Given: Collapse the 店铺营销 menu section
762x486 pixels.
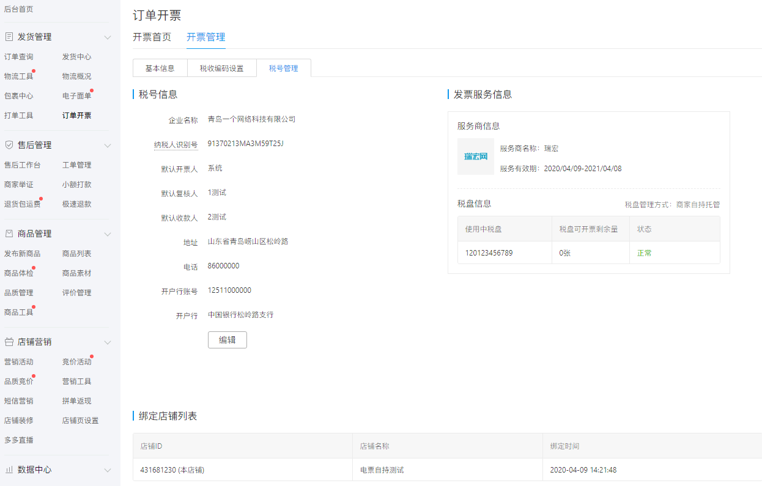Looking at the screenshot, I should click(108, 342).
